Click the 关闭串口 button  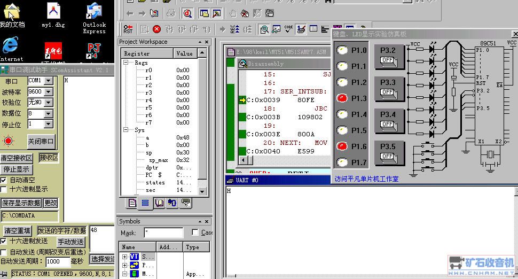point(41,142)
